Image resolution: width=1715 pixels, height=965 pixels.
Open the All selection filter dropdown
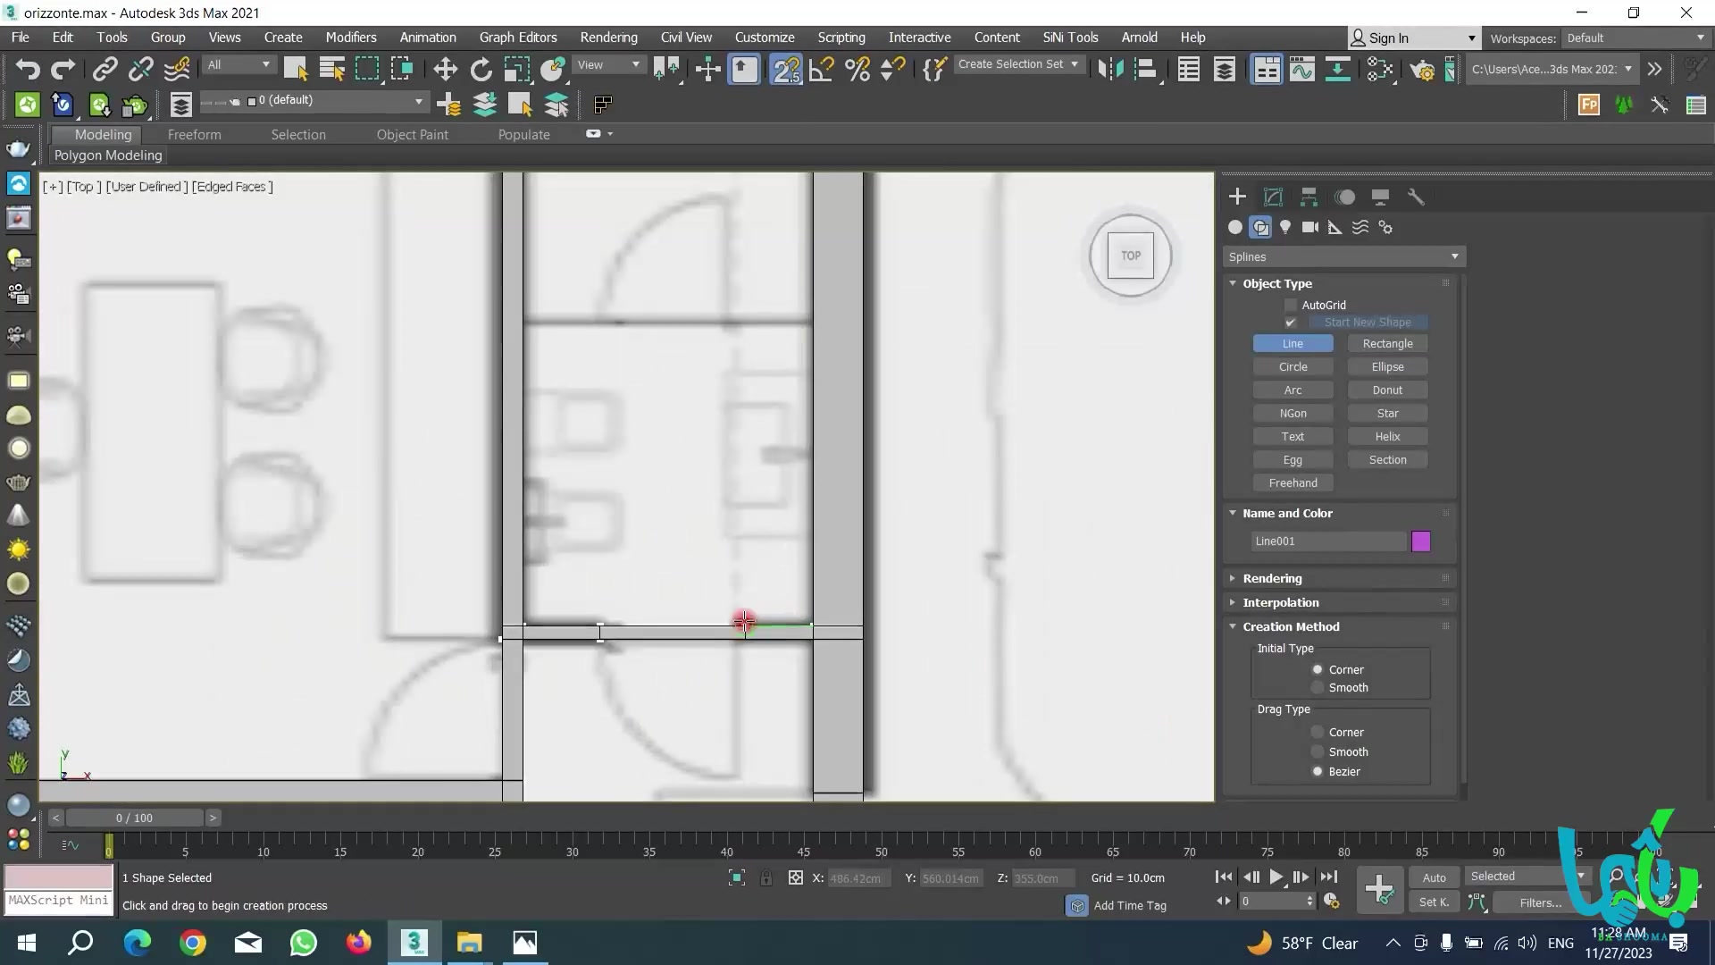[238, 64]
